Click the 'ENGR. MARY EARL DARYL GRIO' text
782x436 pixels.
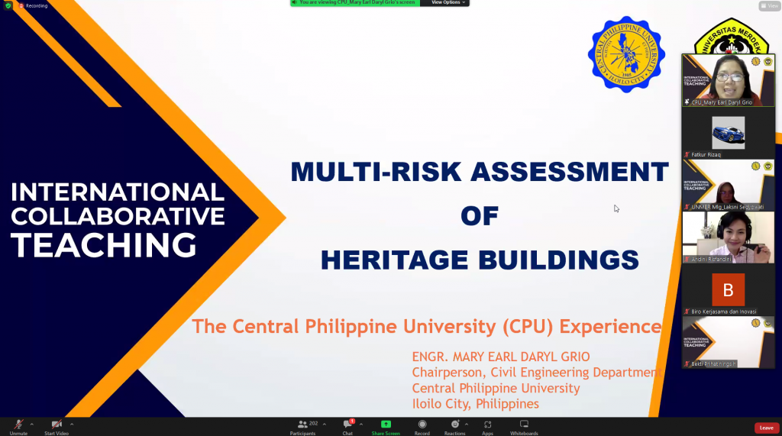pos(501,357)
